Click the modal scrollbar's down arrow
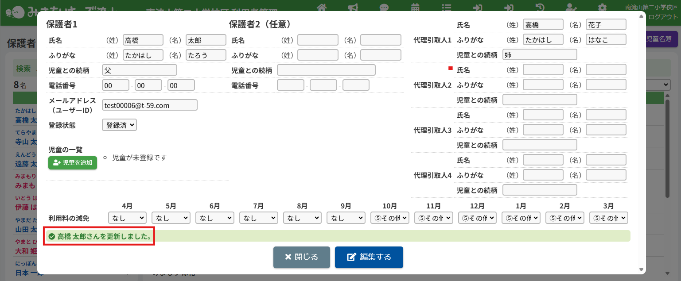 click(x=641, y=269)
